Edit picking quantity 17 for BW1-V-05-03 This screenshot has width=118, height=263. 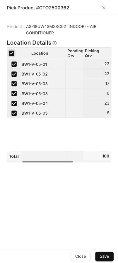pos(97,83)
